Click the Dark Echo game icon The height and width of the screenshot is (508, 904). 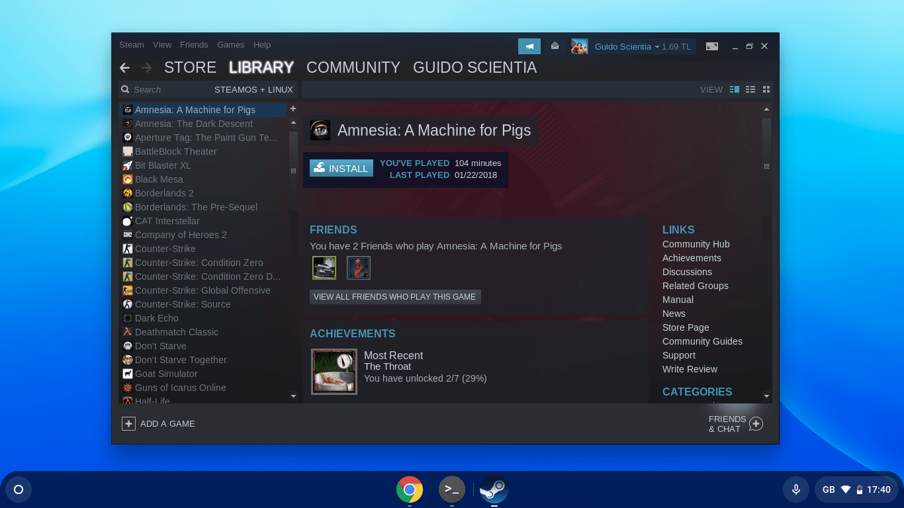(x=128, y=318)
